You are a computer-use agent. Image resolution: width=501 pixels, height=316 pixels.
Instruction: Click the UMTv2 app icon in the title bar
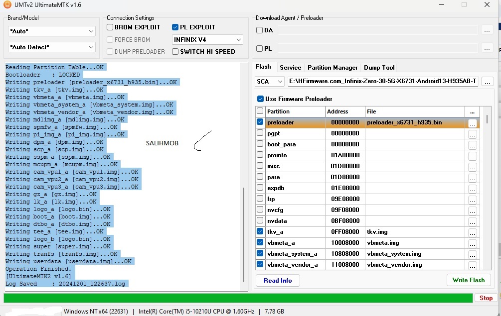(x=6, y=4)
